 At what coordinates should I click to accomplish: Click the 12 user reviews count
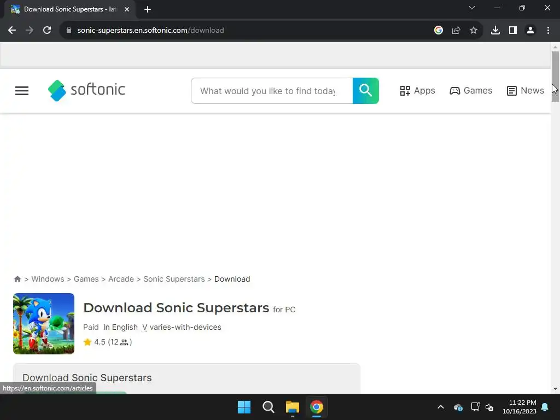click(120, 342)
